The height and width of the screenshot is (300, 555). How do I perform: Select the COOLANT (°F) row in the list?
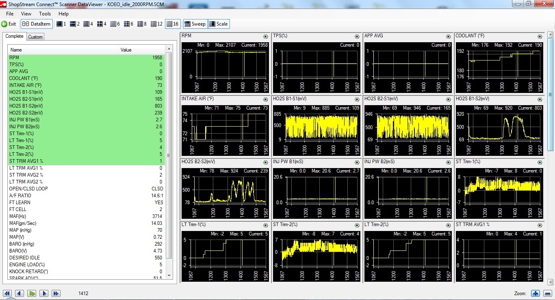86,78
